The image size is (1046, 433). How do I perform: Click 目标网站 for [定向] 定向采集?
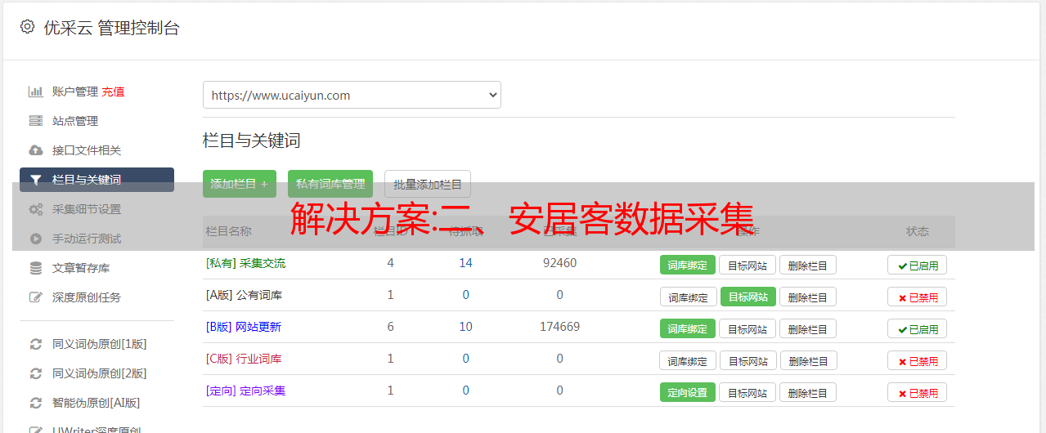(x=747, y=392)
